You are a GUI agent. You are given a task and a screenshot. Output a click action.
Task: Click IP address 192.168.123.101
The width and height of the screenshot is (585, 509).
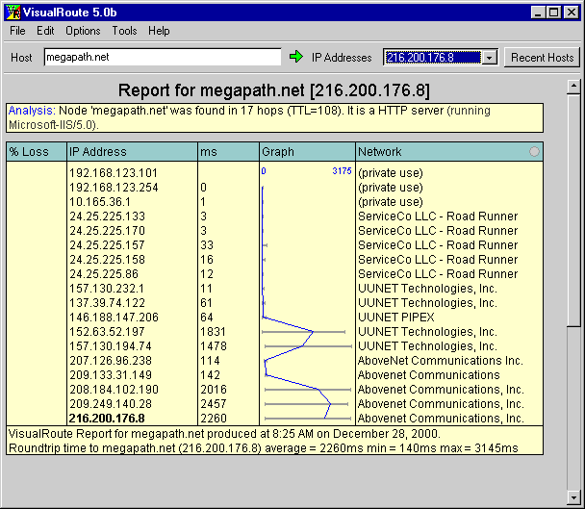(114, 173)
